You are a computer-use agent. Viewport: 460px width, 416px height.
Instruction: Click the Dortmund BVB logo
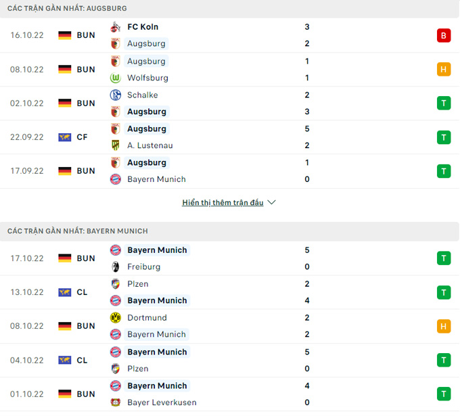tap(115, 318)
